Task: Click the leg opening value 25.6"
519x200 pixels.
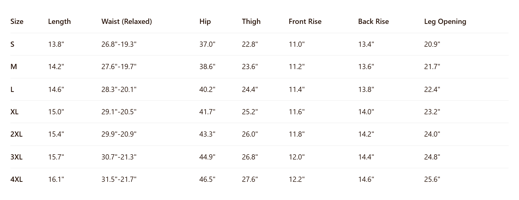Action: tap(432, 179)
